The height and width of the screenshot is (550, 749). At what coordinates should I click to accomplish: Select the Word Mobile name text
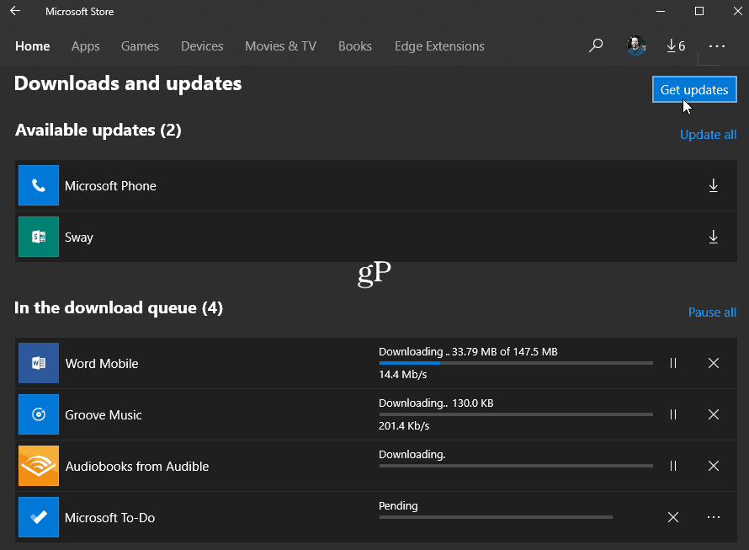tap(102, 364)
